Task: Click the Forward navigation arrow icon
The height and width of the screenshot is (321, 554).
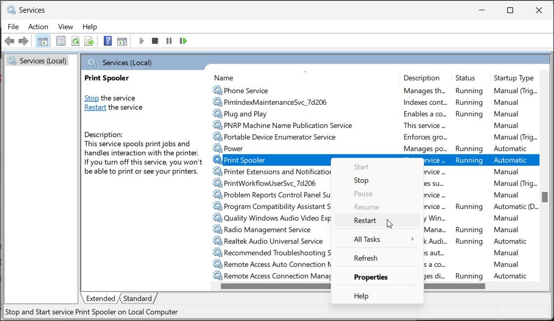Action: point(23,41)
